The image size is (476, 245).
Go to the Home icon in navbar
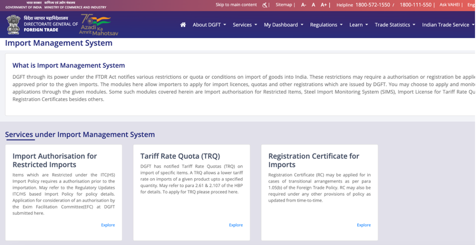pyautogui.click(x=183, y=25)
